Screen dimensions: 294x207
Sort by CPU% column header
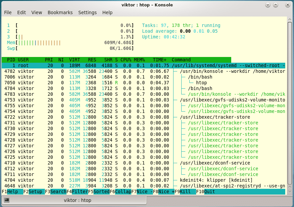pyautogui.click(x=126, y=60)
